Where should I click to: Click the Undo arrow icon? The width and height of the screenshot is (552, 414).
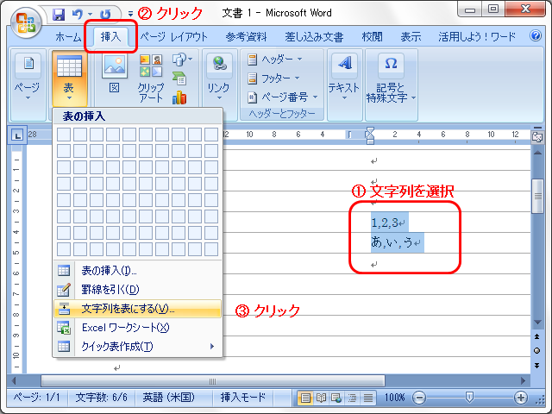coord(77,15)
